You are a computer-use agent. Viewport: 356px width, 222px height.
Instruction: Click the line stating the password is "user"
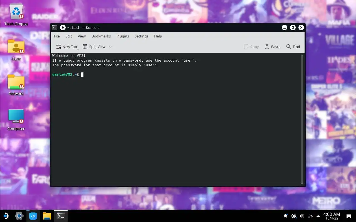point(106,65)
